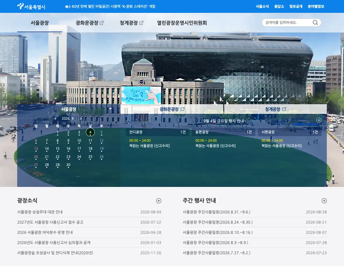This screenshot has width=344, height=275.
Task: Select calendar date 4
Action: [90, 132]
